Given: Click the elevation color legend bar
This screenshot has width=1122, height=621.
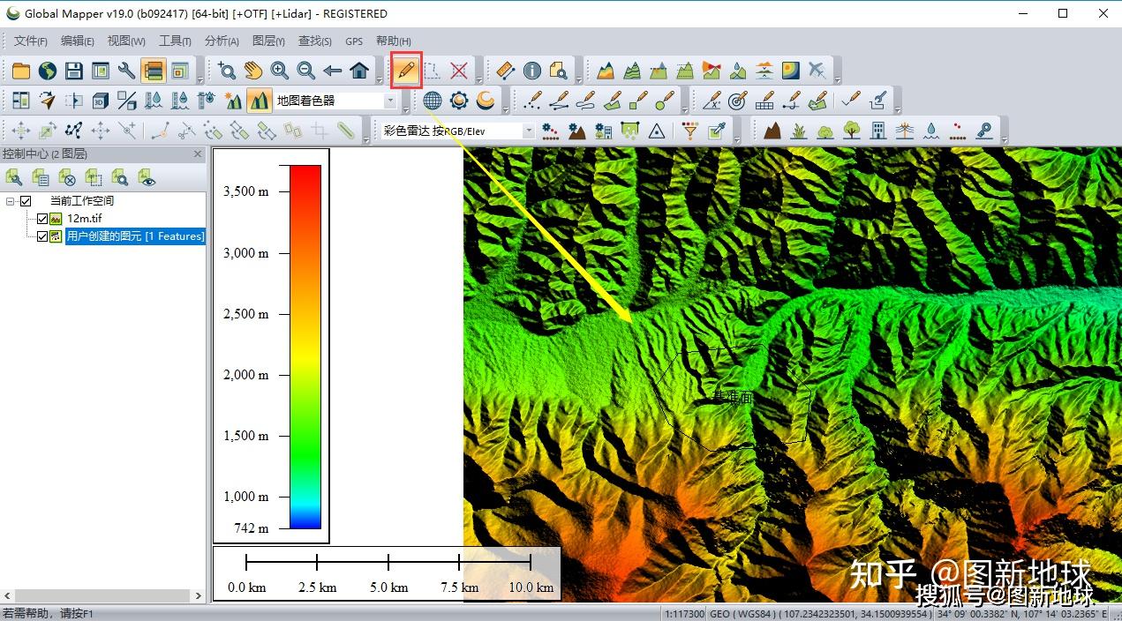Looking at the screenshot, I should (305, 347).
